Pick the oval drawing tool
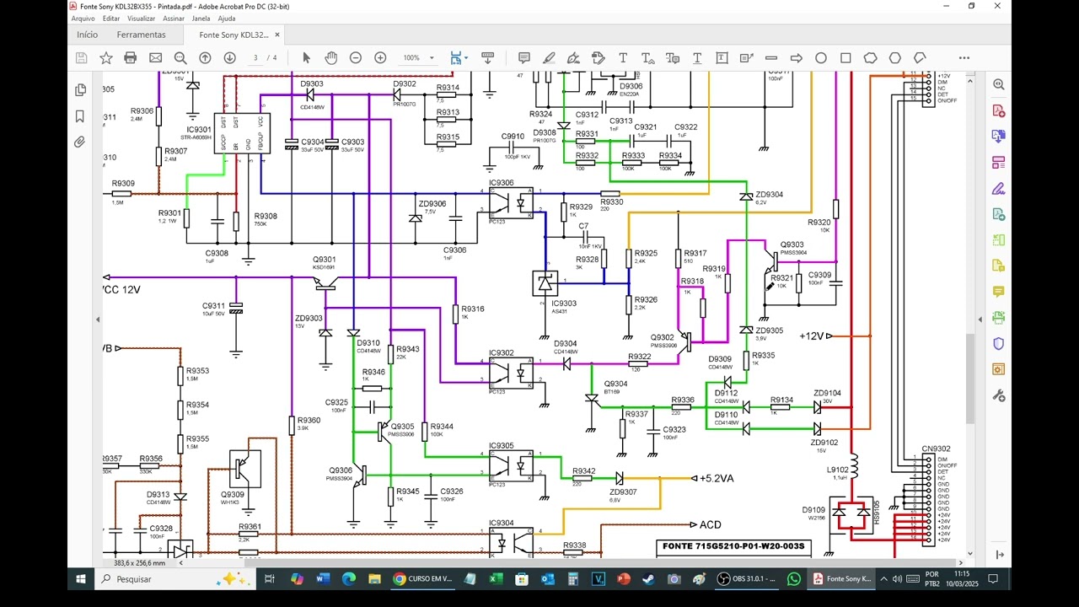Image resolution: width=1079 pixels, height=607 pixels. pyautogui.click(x=821, y=58)
